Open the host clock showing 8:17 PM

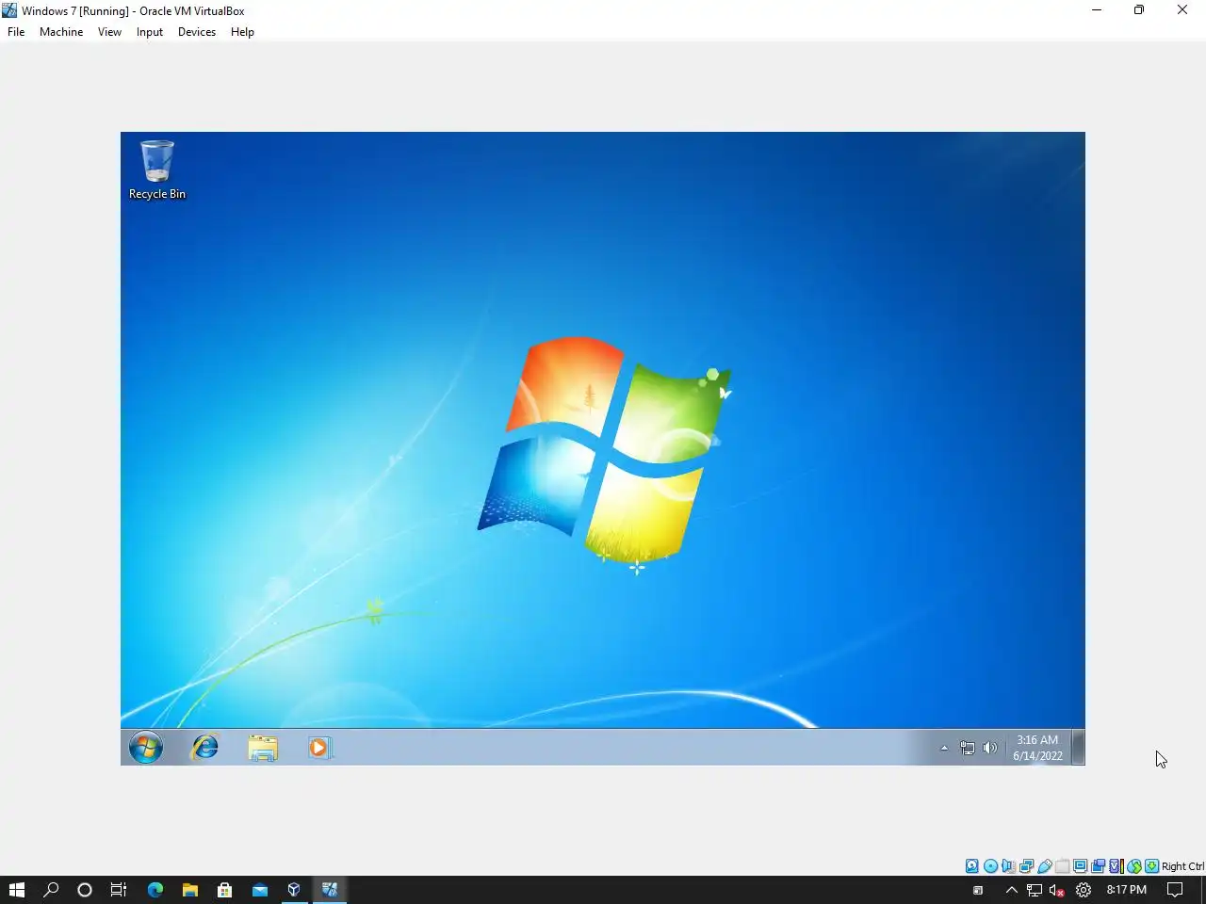click(1127, 890)
